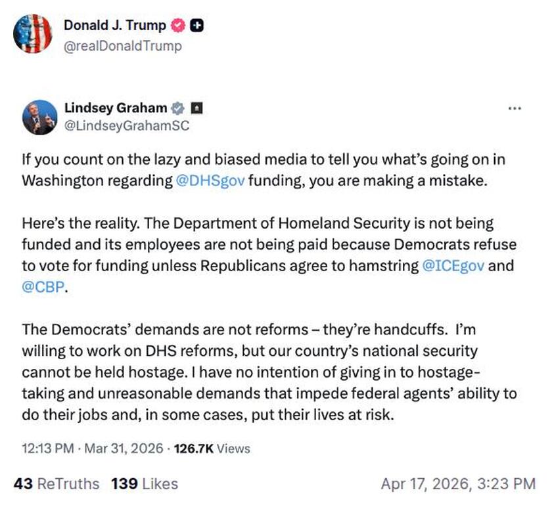The height and width of the screenshot is (507, 552).
Task: Open the three-dot more options menu
Action: pos(515,108)
